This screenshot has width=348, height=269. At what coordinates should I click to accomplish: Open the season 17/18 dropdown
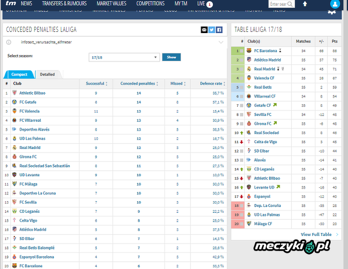click(x=124, y=57)
